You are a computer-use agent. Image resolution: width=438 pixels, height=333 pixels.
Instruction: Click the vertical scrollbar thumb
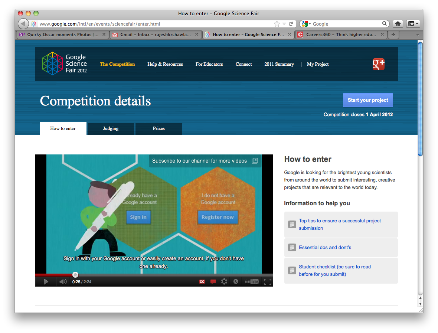[x=421, y=98]
